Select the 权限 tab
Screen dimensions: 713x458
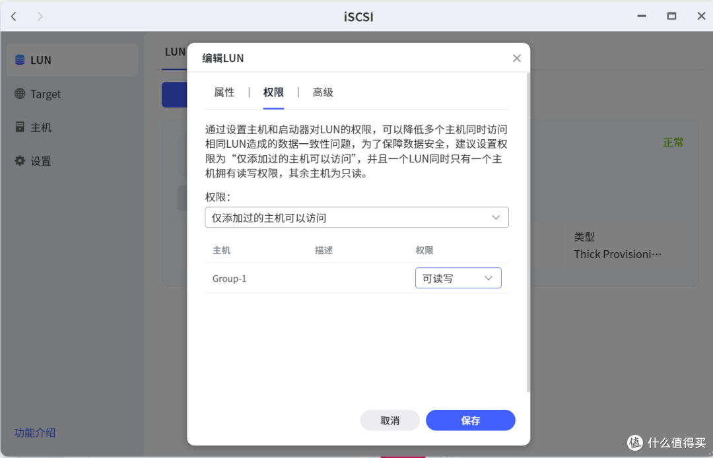coord(273,92)
